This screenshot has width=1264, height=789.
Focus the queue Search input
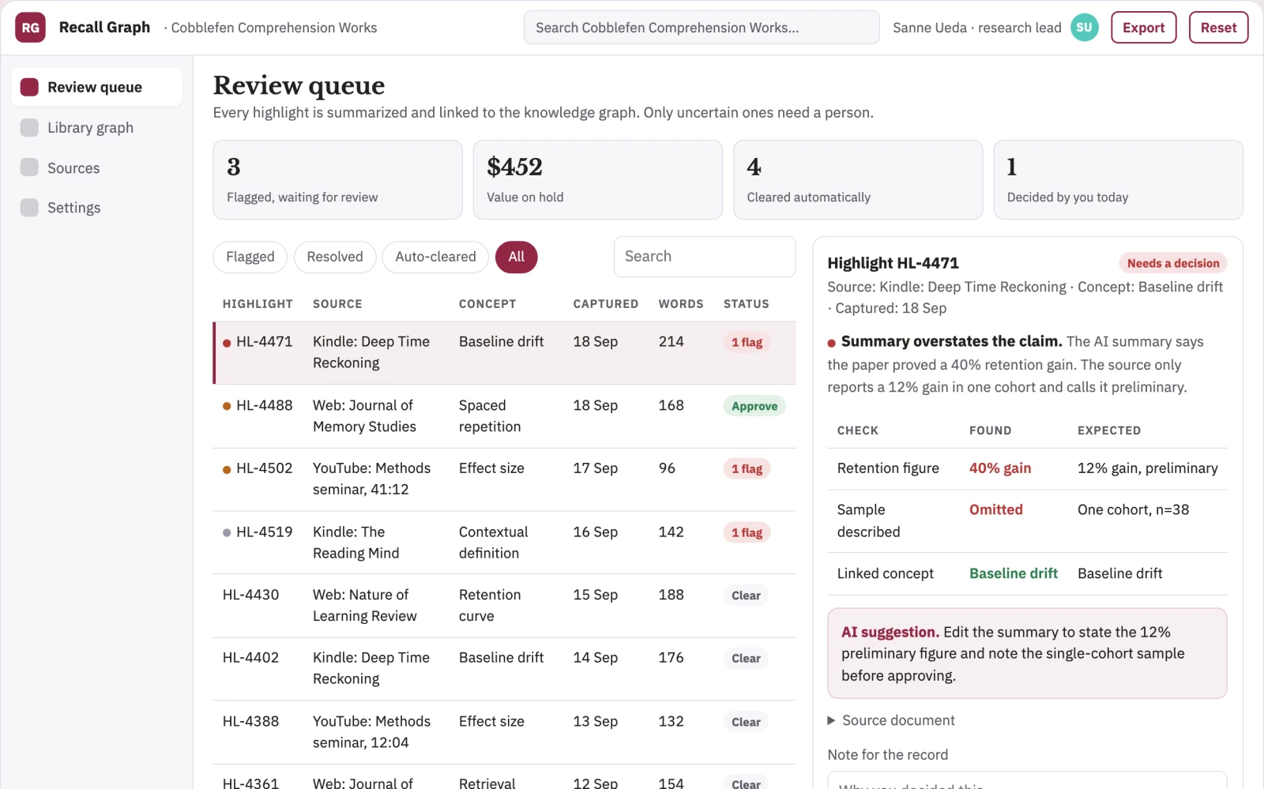(x=705, y=257)
